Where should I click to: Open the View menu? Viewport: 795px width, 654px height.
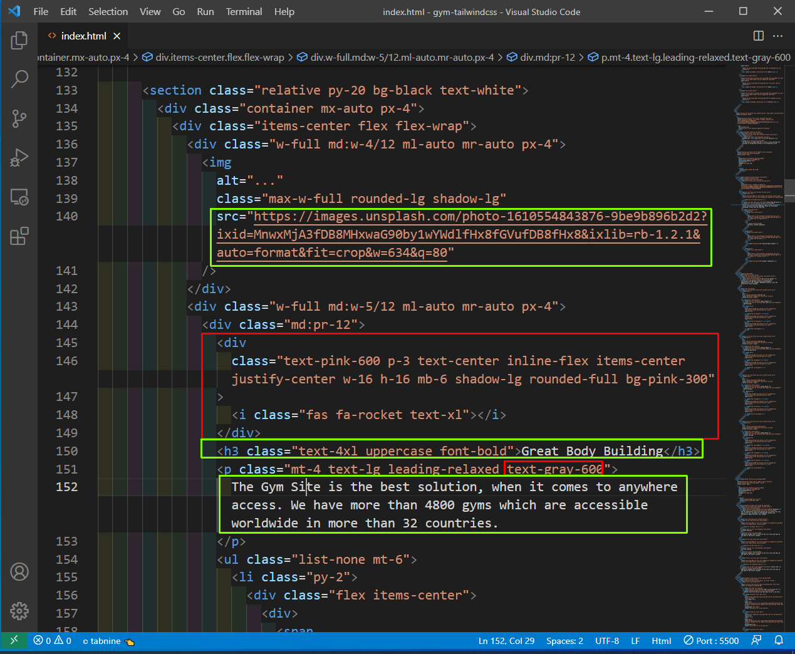point(150,11)
